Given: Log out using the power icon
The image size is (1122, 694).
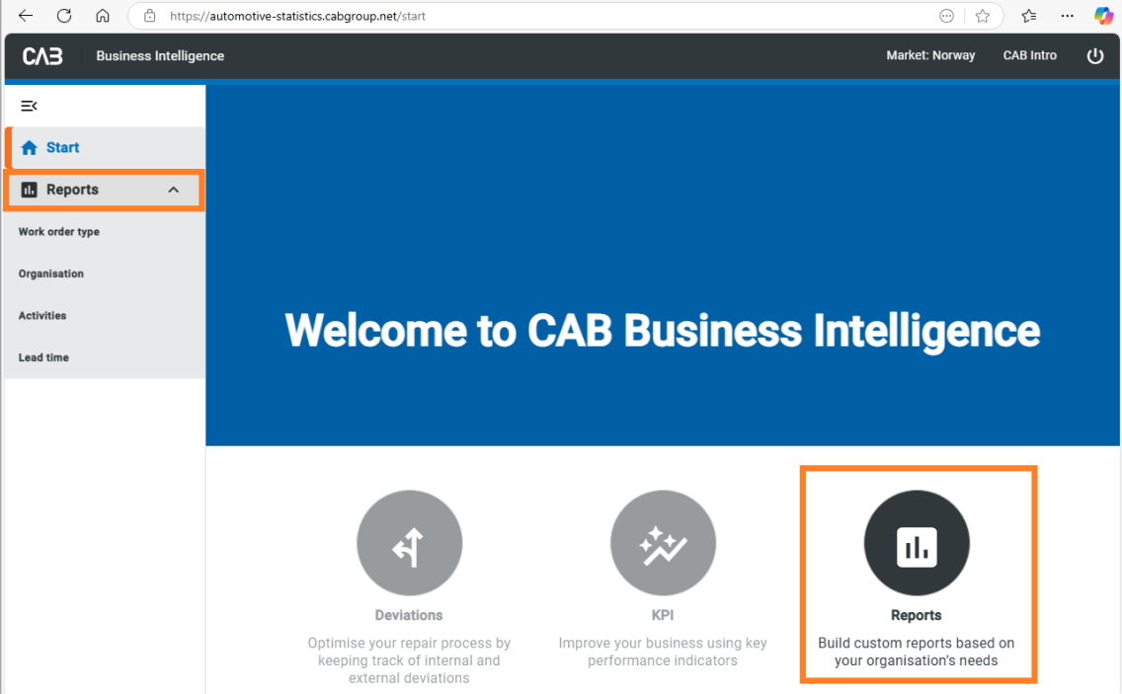Looking at the screenshot, I should pos(1094,56).
